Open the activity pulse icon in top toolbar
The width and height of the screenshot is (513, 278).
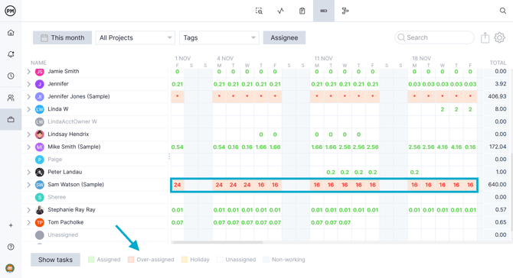(280, 11)
